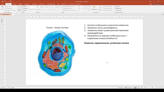Image resolution: width=164 pixels, height=92 pixels.
Task: Undo the last action
Action: pyautogui.click(x=5, y=2)
